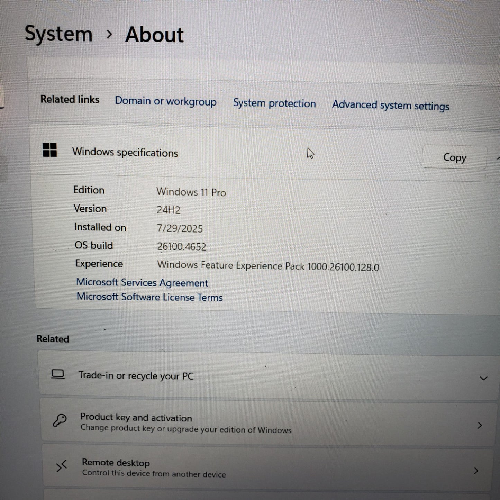Click the Related section heading

point(53,339)
